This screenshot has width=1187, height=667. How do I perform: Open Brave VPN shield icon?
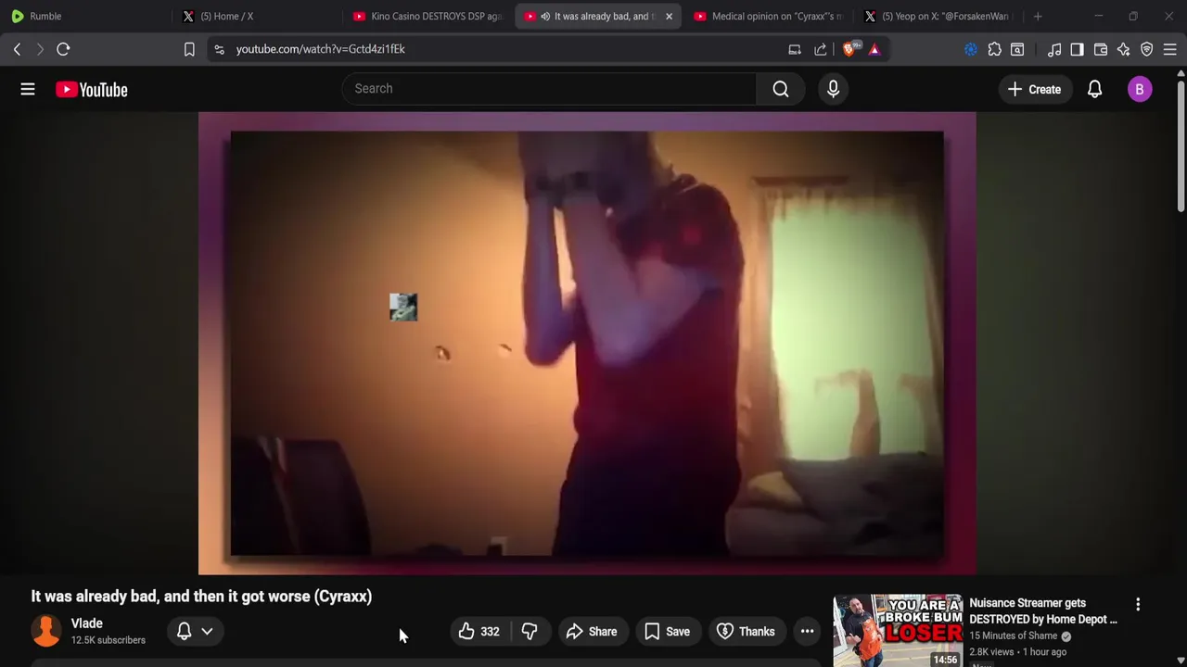[x=1147, y=49]
